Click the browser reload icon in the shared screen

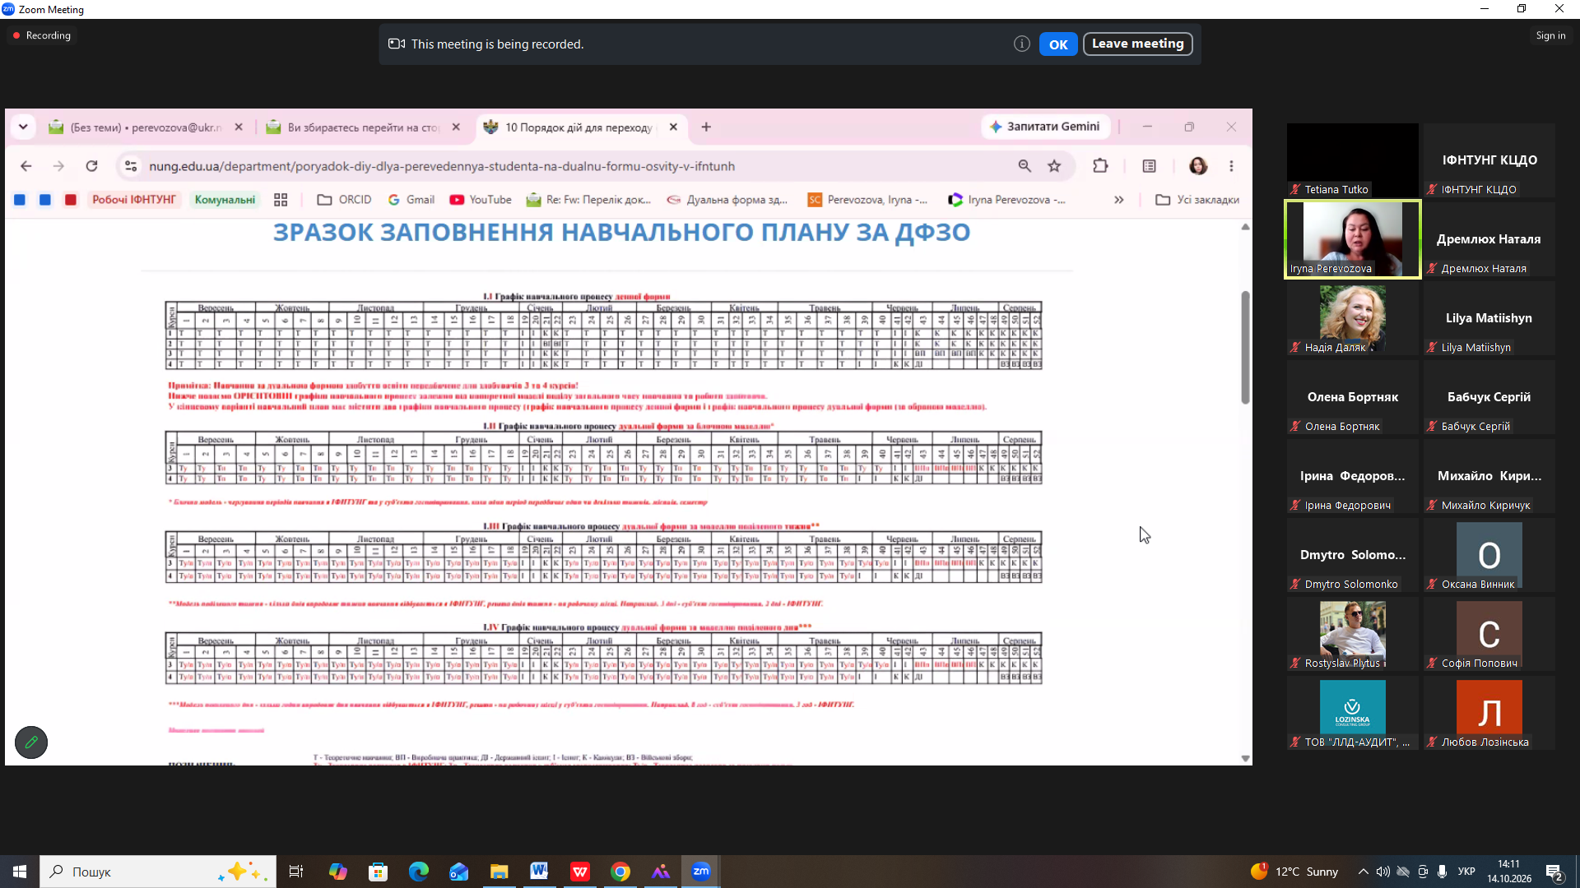pos(91,166)
